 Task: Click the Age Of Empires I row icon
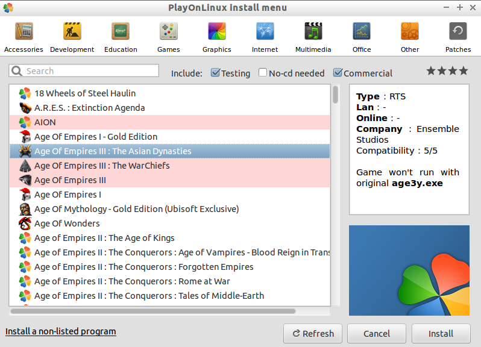25,195
